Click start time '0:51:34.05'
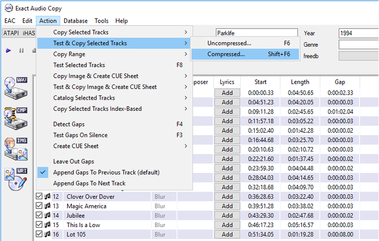Viewport: 379px width, 241px height. [261, 234]
